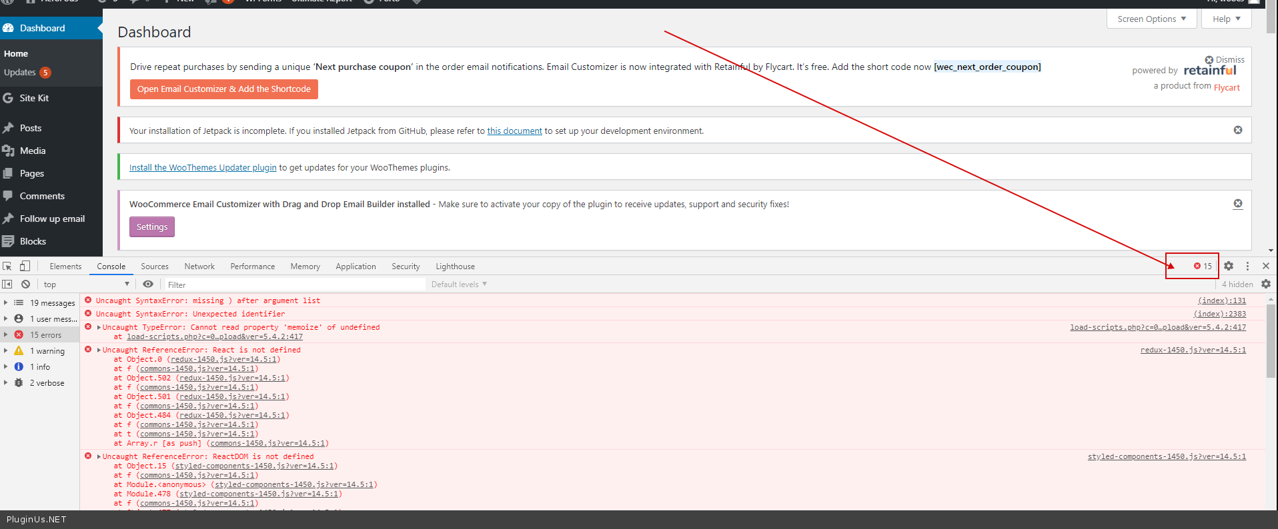Open DevTools settings gear icon
Viewport: 1278px width, 529px height.
point(1229,266)
